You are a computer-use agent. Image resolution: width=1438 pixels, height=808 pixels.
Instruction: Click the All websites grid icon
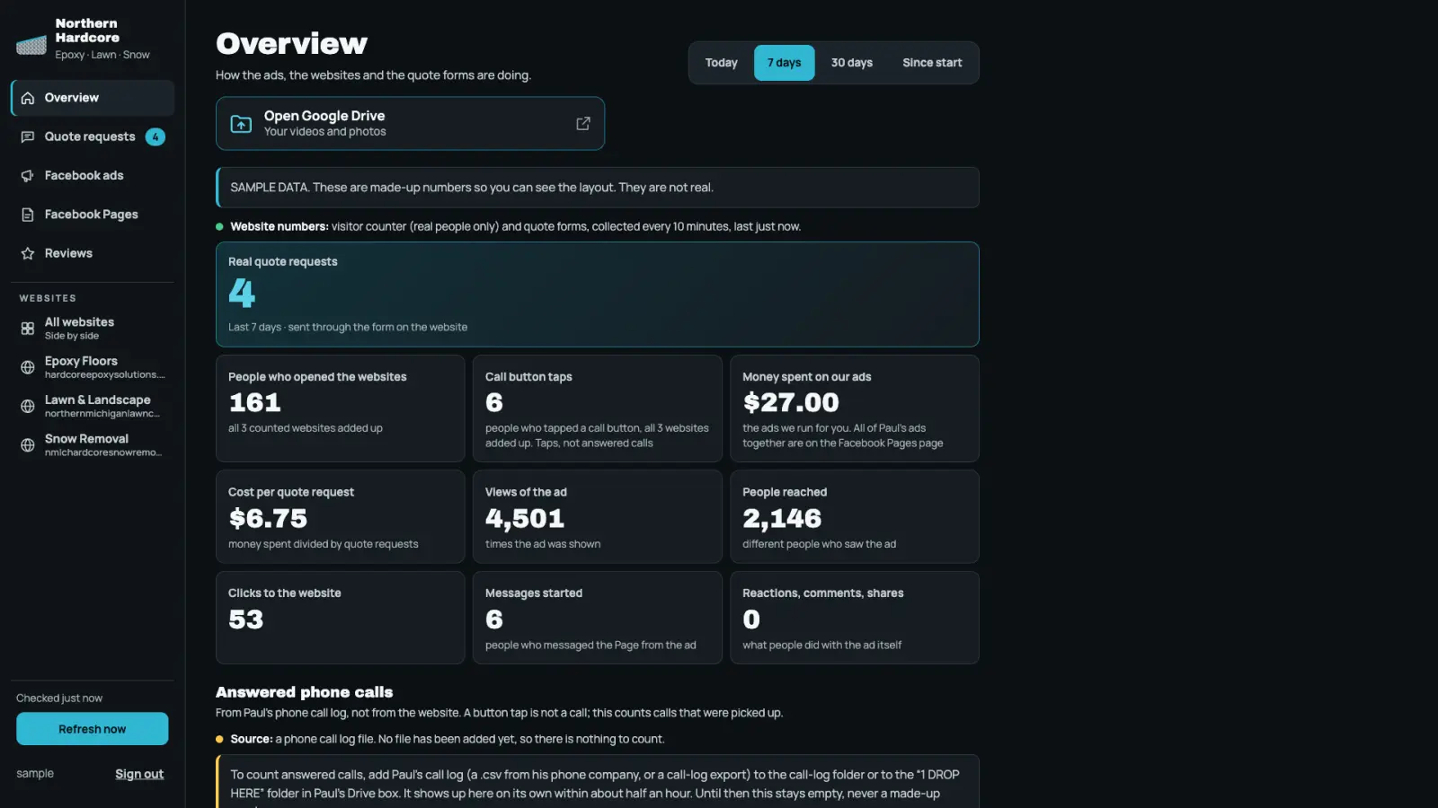(28, 329)
